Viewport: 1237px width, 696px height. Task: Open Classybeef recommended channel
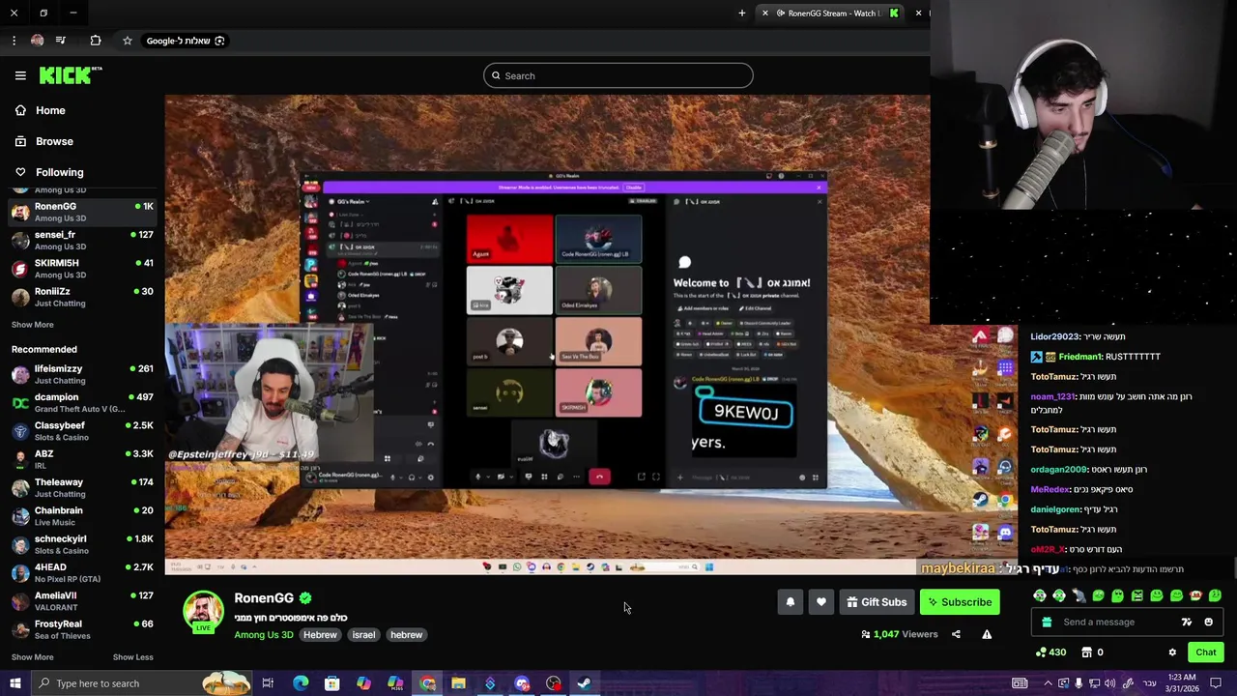[82, 430]
